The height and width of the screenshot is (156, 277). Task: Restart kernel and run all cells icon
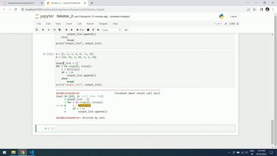point(98,30)
